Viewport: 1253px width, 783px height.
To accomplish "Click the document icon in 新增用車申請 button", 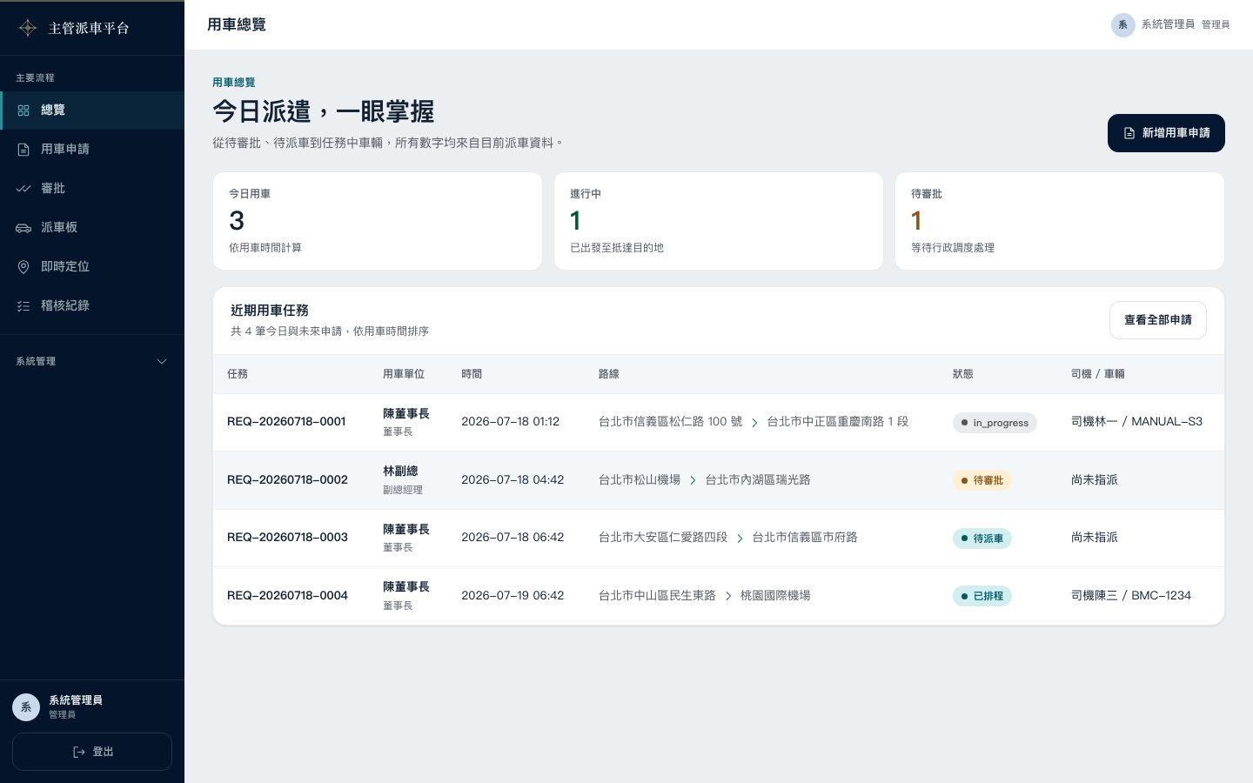I will click(x=1129, y=133).
